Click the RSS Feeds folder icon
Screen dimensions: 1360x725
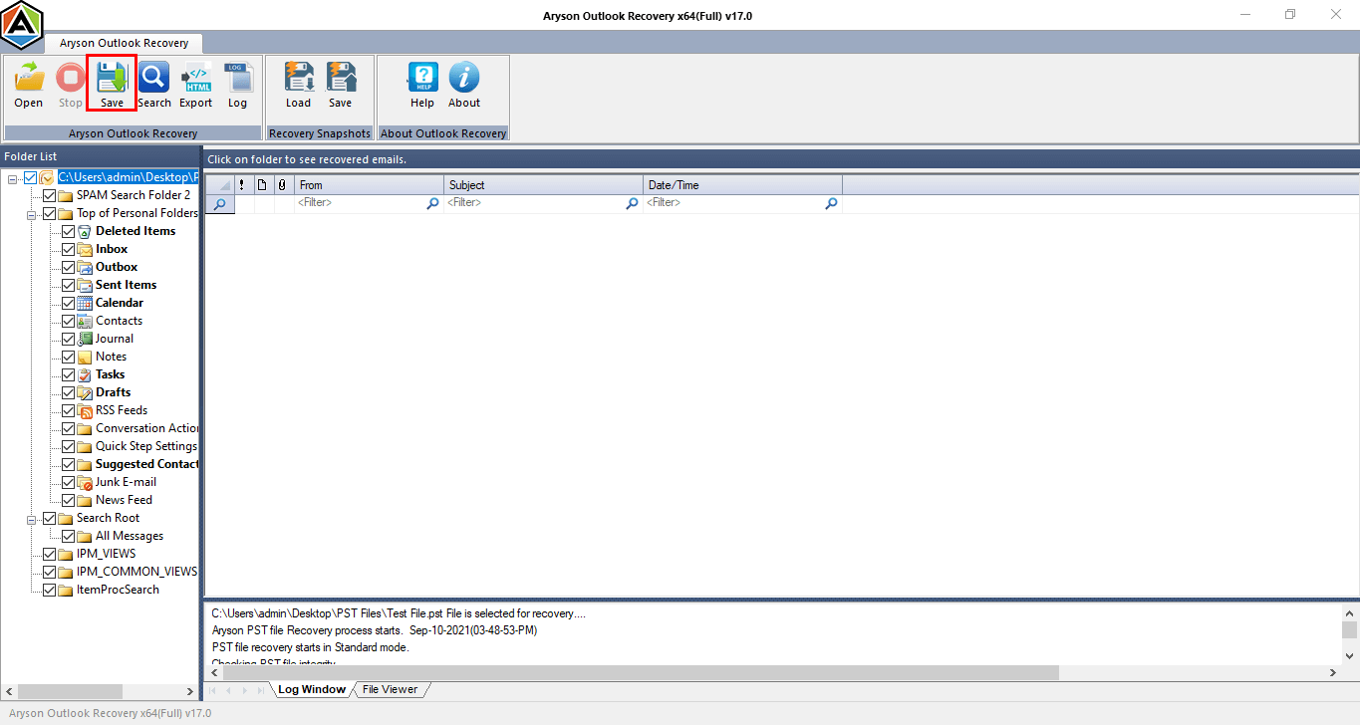tap(85, 410)
